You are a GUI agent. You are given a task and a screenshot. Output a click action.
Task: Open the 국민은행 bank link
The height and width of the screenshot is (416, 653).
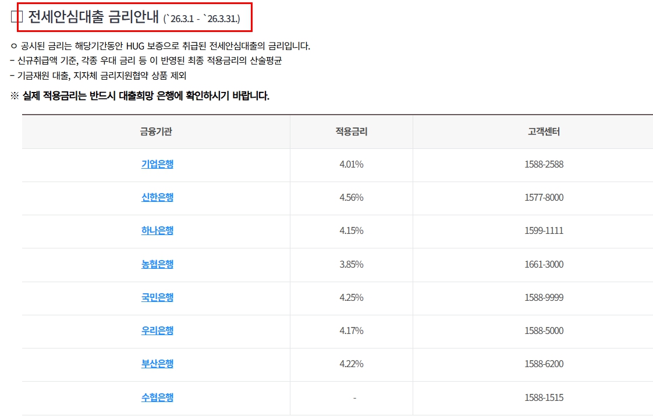(x=157, y=297)
